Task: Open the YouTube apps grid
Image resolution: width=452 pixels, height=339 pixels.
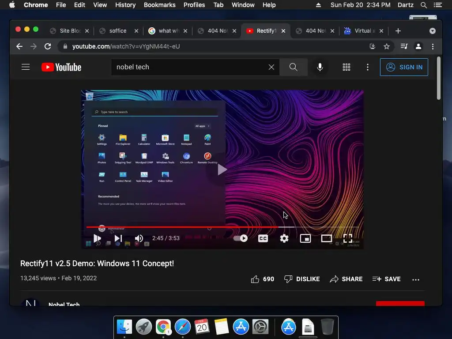Action: (346, 67)
